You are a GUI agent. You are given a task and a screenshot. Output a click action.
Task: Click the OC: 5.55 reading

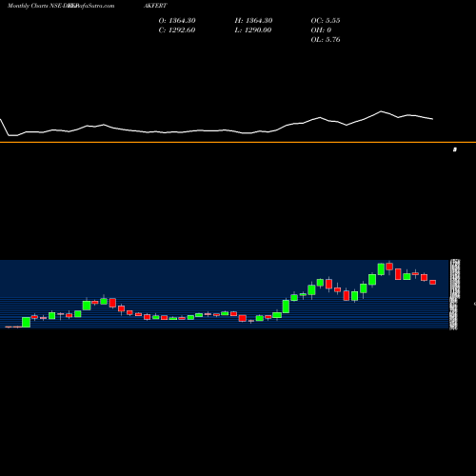click(326, 21)
